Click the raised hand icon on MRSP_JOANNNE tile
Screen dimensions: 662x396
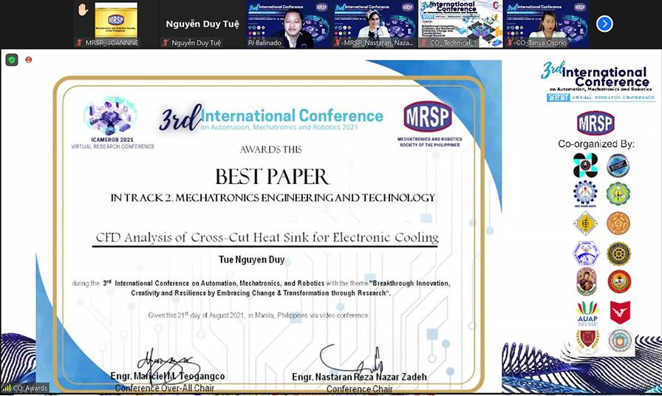83,10
